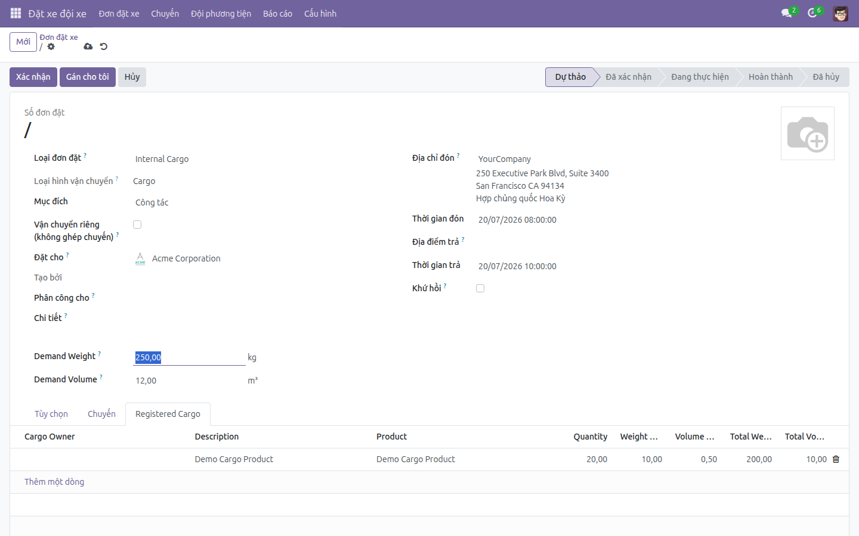Click the Xác nhận button

point(33,77)
